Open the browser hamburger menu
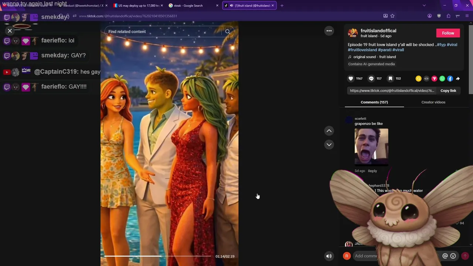 [x=467, y=16]
